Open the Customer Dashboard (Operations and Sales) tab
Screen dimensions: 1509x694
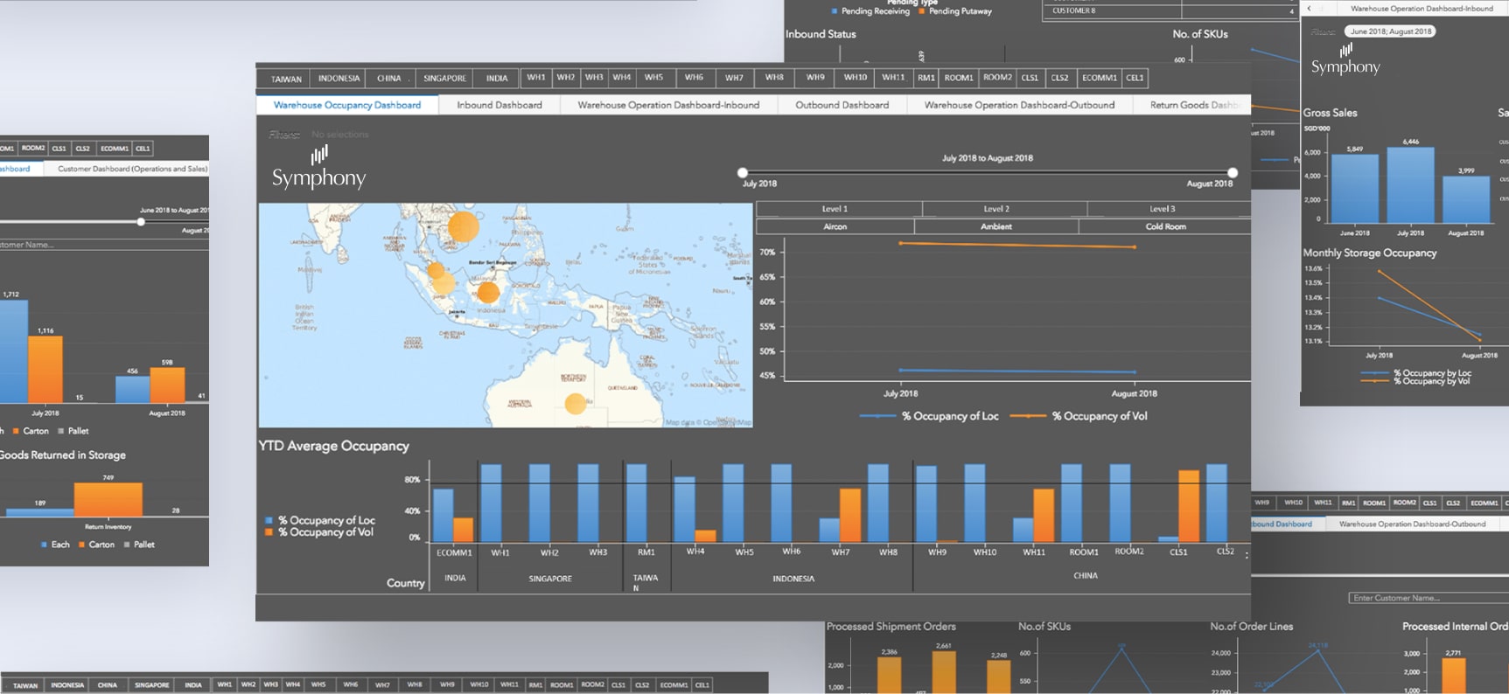point(132,169)
